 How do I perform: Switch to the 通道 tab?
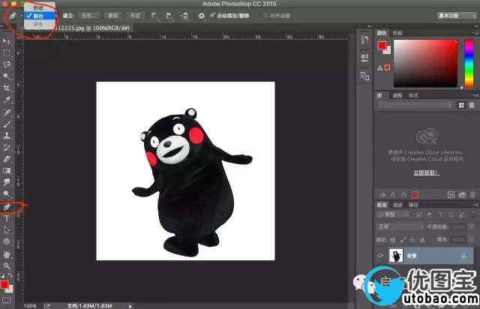pyautogui.click(x=397, y=205)
